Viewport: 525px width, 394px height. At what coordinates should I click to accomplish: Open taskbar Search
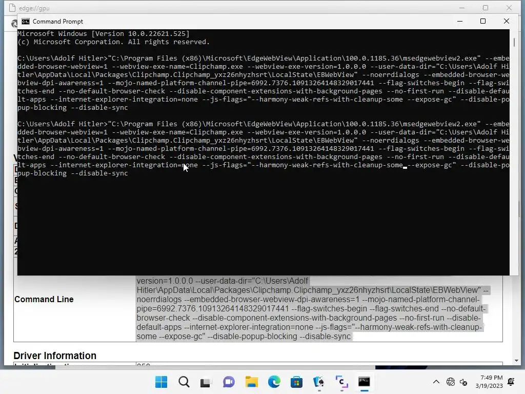tap(184, 382)
